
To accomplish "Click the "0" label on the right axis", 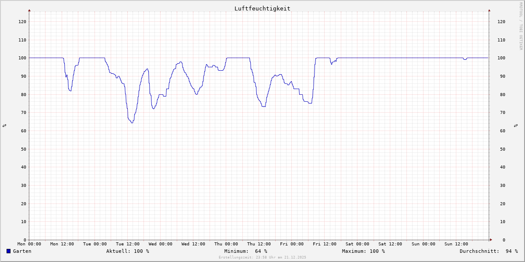I will tap(504, 240).
